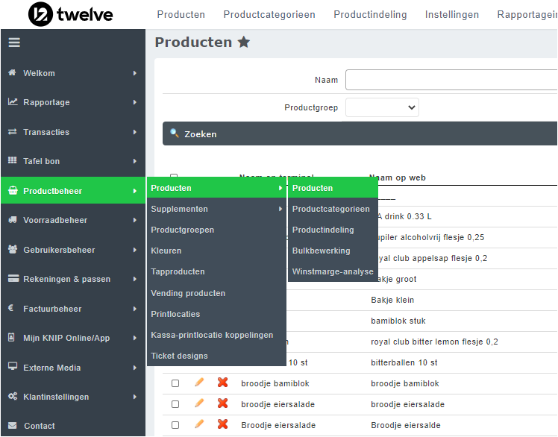Go to Instellingen in the top navigation

tap(452, 14)
